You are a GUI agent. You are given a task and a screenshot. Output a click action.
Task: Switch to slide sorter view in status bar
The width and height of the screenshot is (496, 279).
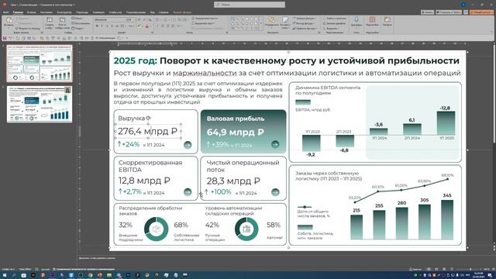[x=437, y=269]
